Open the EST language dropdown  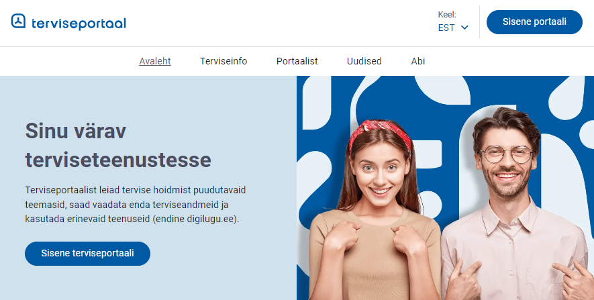pyautogui.click(x=453, y=28)
